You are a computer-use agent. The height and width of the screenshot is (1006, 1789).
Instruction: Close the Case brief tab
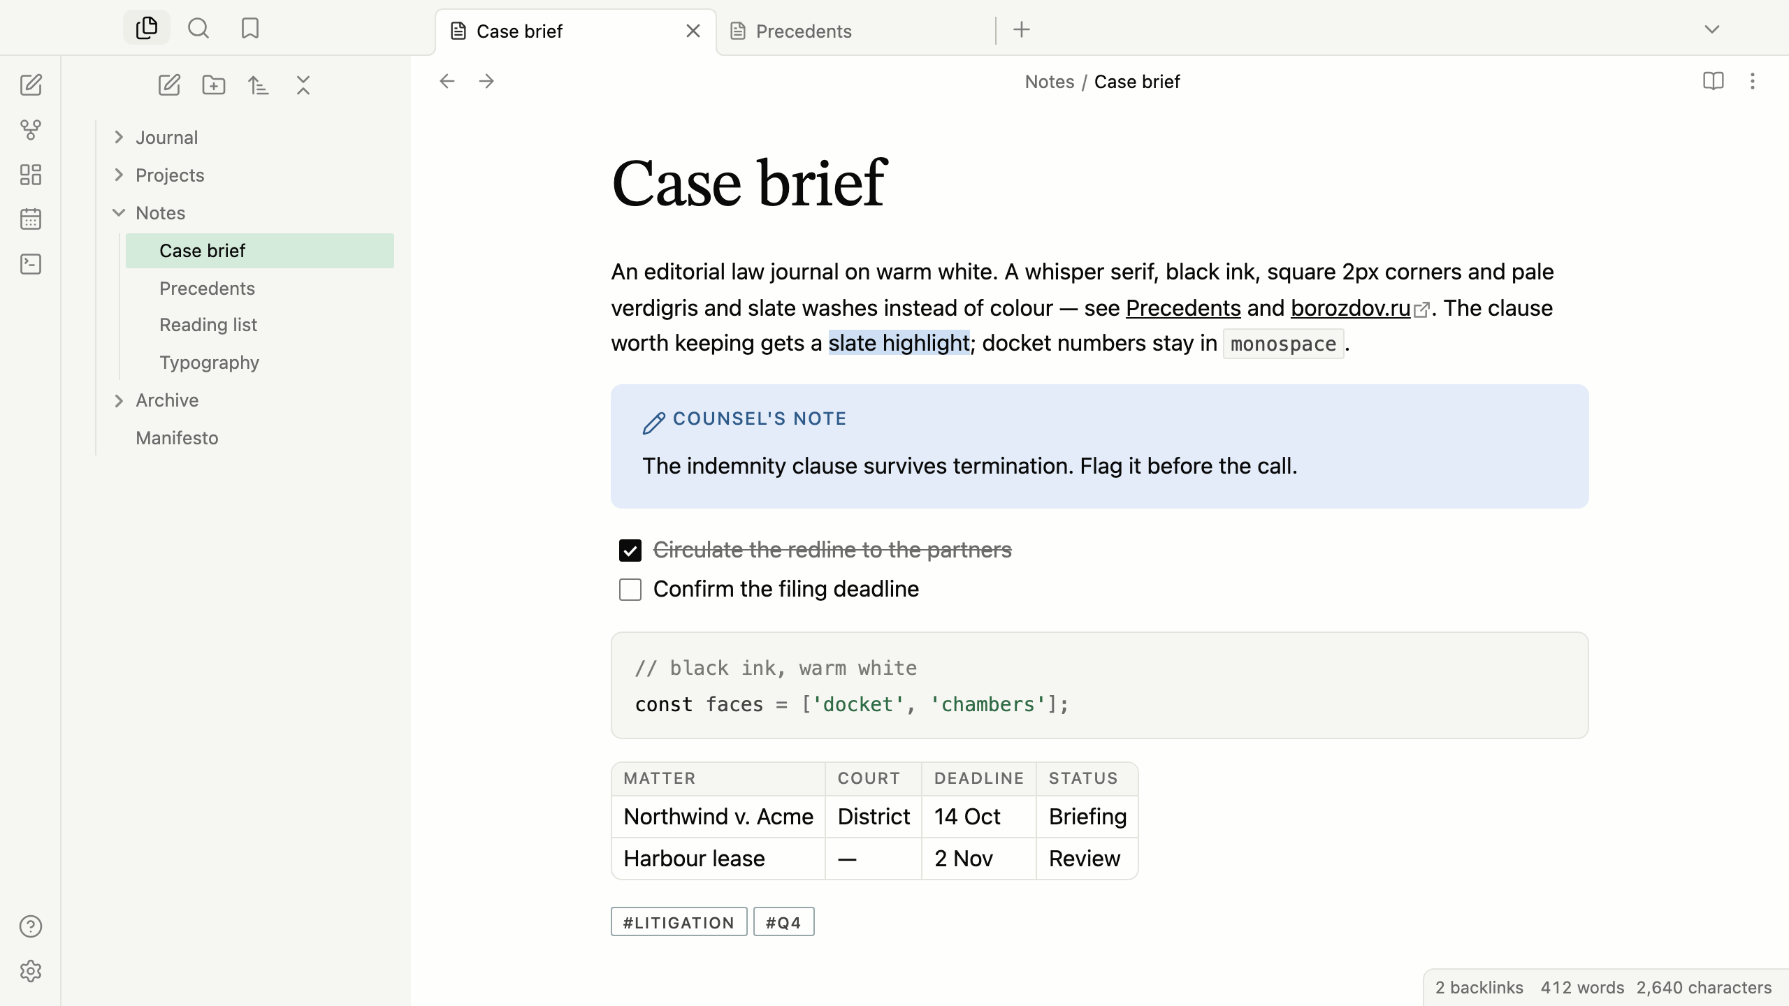(693, 31)
